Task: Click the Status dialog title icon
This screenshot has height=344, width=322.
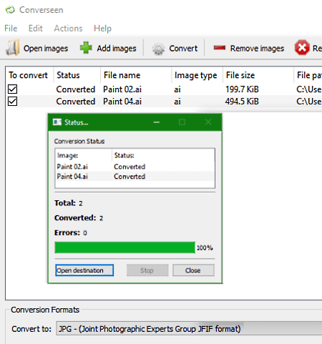Action: pos(57,122)
